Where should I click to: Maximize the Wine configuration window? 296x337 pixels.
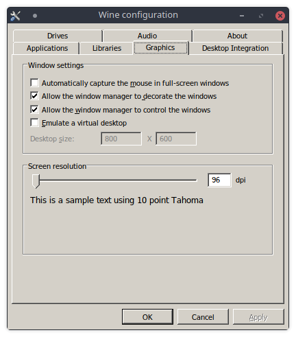(261, 16)
